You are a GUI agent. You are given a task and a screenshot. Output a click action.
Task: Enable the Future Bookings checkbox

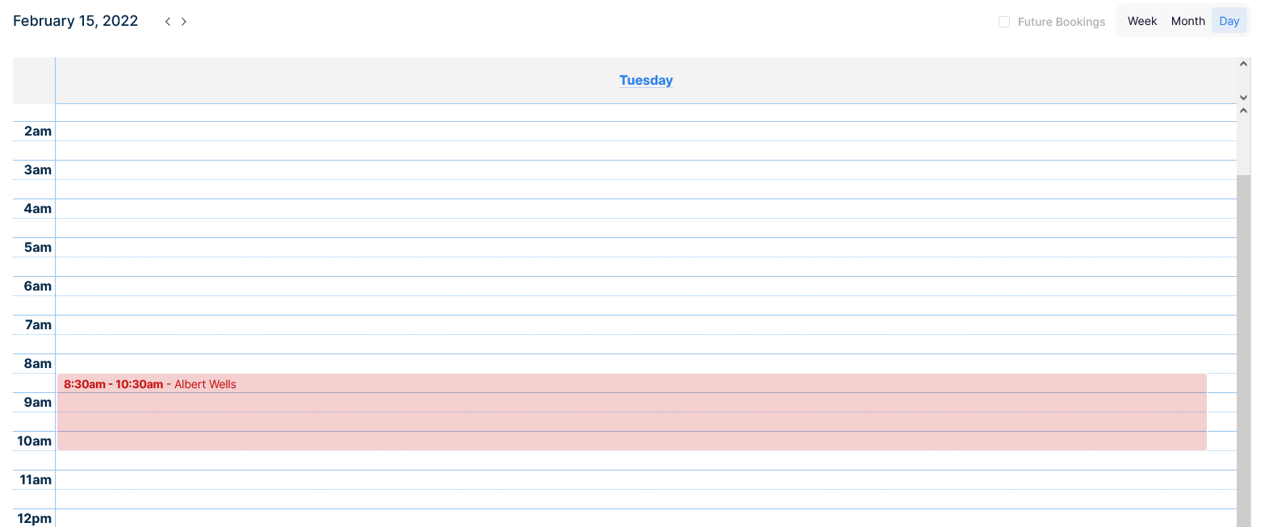[1004, 22]
